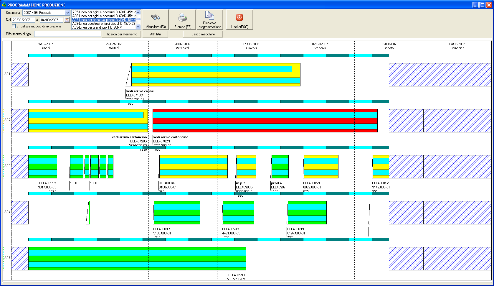Enable Visualizza rapporti di lavorazione checkbox
The height and width of the screenshot is (286, 494).
pyautogui.click(x=14, y=26)
